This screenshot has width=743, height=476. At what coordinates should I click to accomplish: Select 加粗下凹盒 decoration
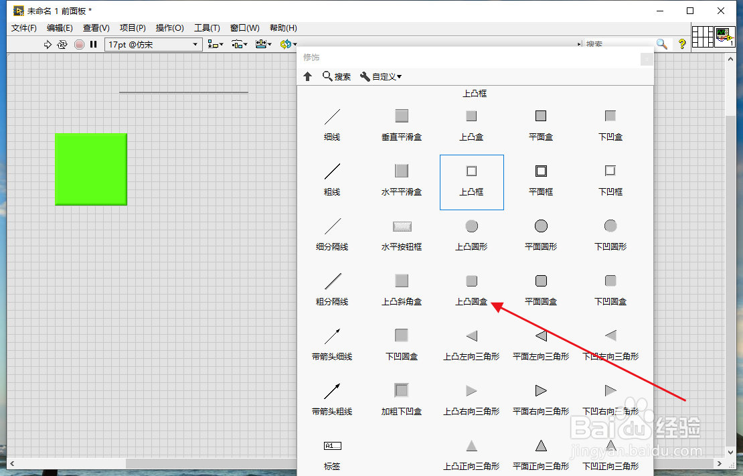[402, 400]
